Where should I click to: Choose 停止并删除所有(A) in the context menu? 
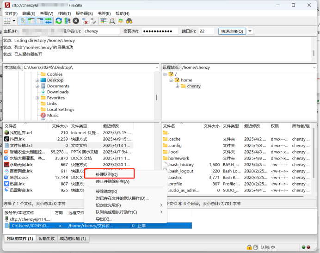pos(112,181)
